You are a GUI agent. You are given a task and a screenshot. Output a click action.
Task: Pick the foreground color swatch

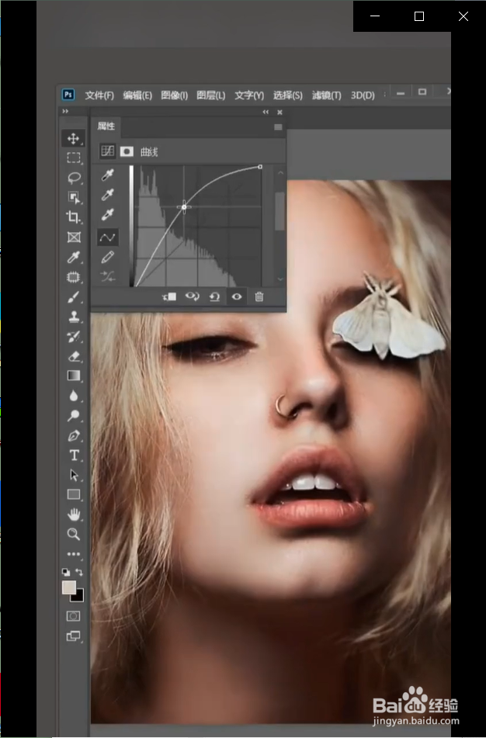69,587
